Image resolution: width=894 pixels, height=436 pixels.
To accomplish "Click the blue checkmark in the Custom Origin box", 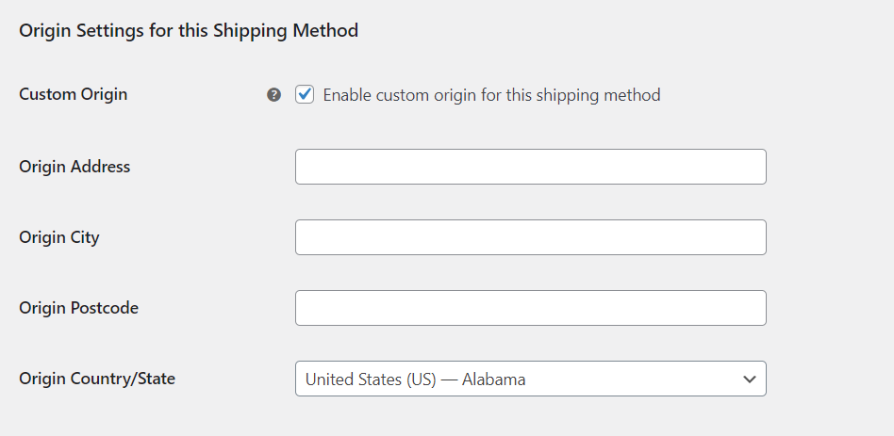I will [x=305, y=94].
